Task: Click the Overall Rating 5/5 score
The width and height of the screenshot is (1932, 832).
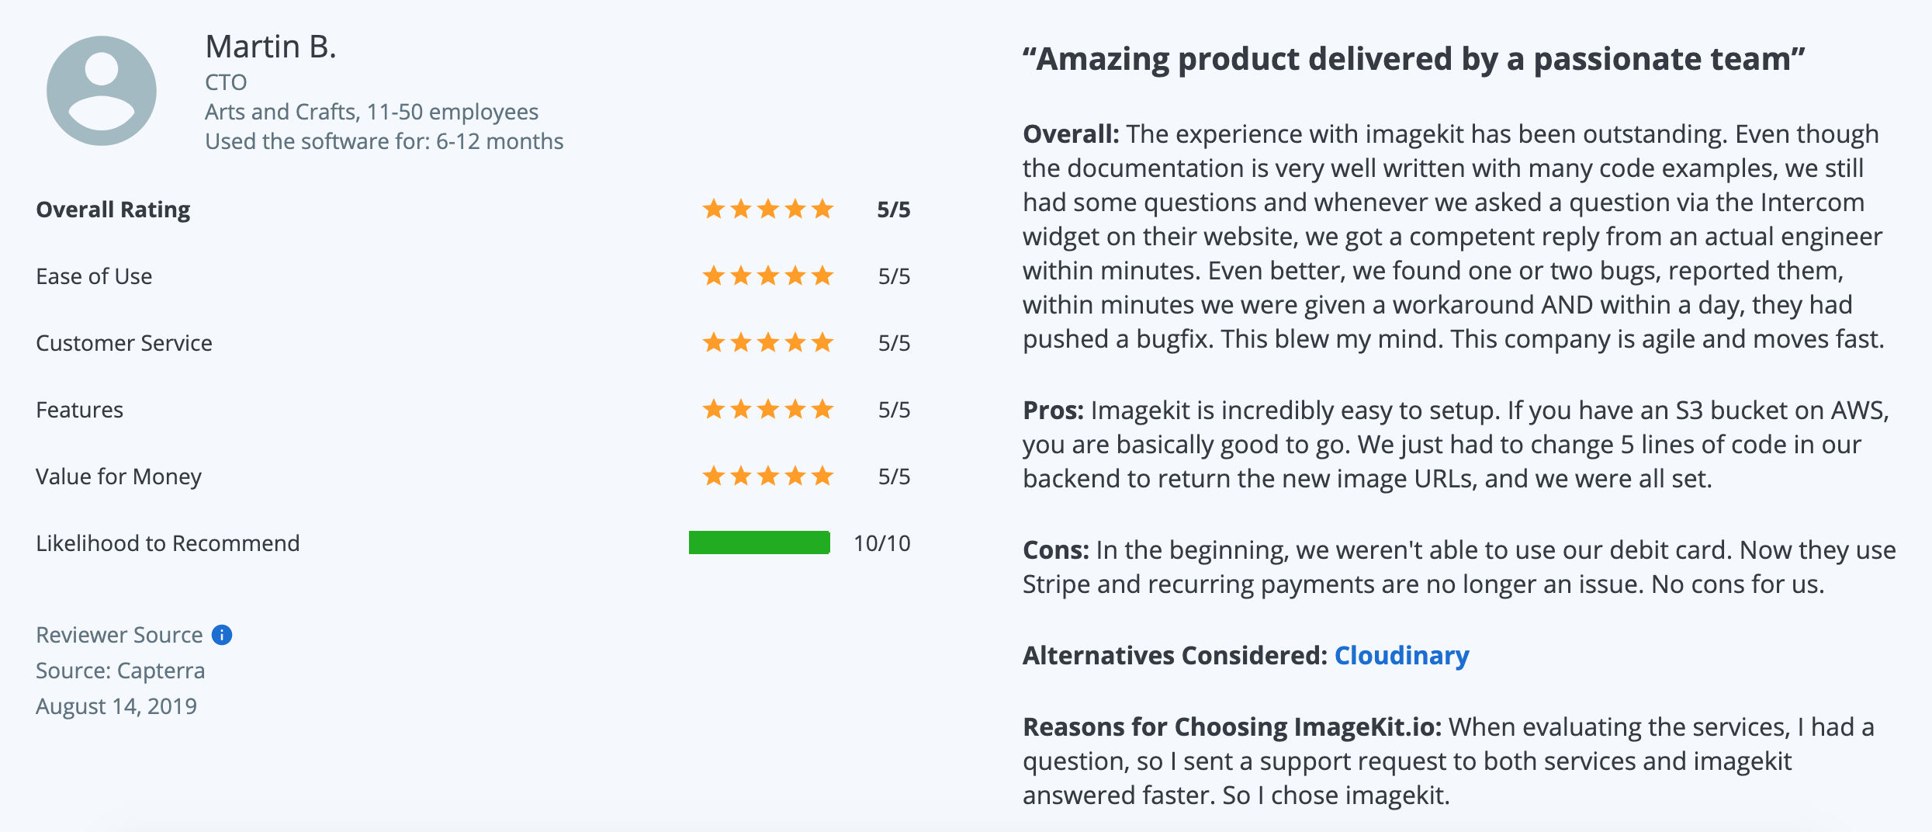Action: (894, 210)
